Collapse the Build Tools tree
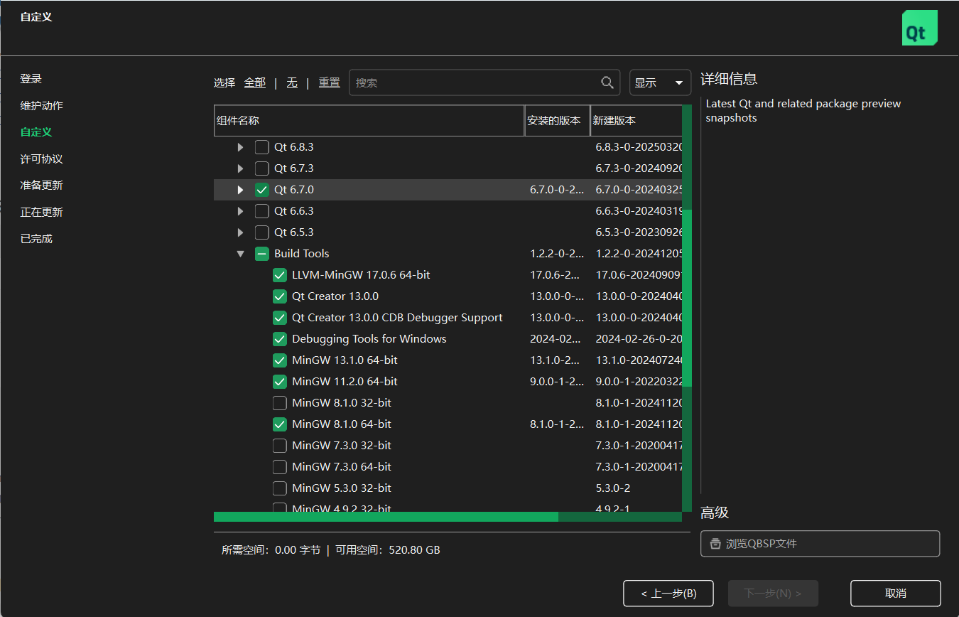959x617 pixels. (239, 253)
